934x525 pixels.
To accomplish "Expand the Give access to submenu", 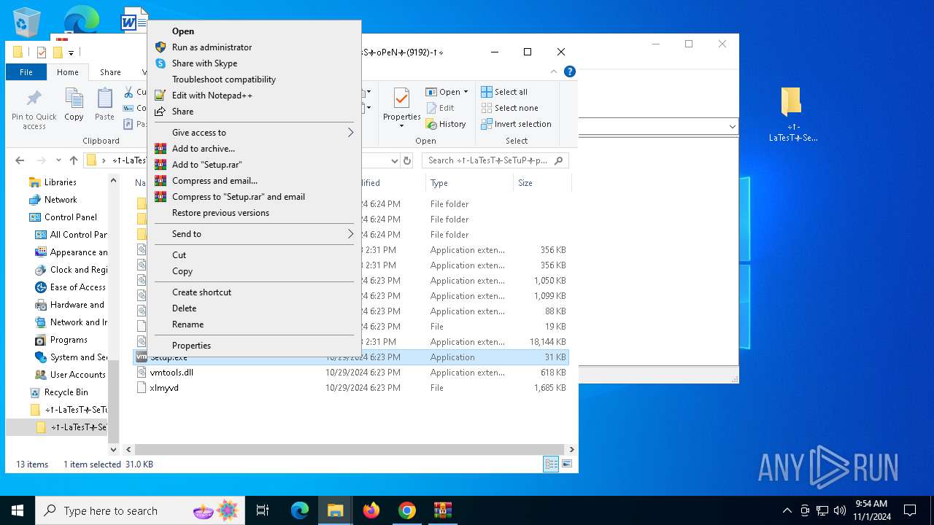I will (254, 133).
